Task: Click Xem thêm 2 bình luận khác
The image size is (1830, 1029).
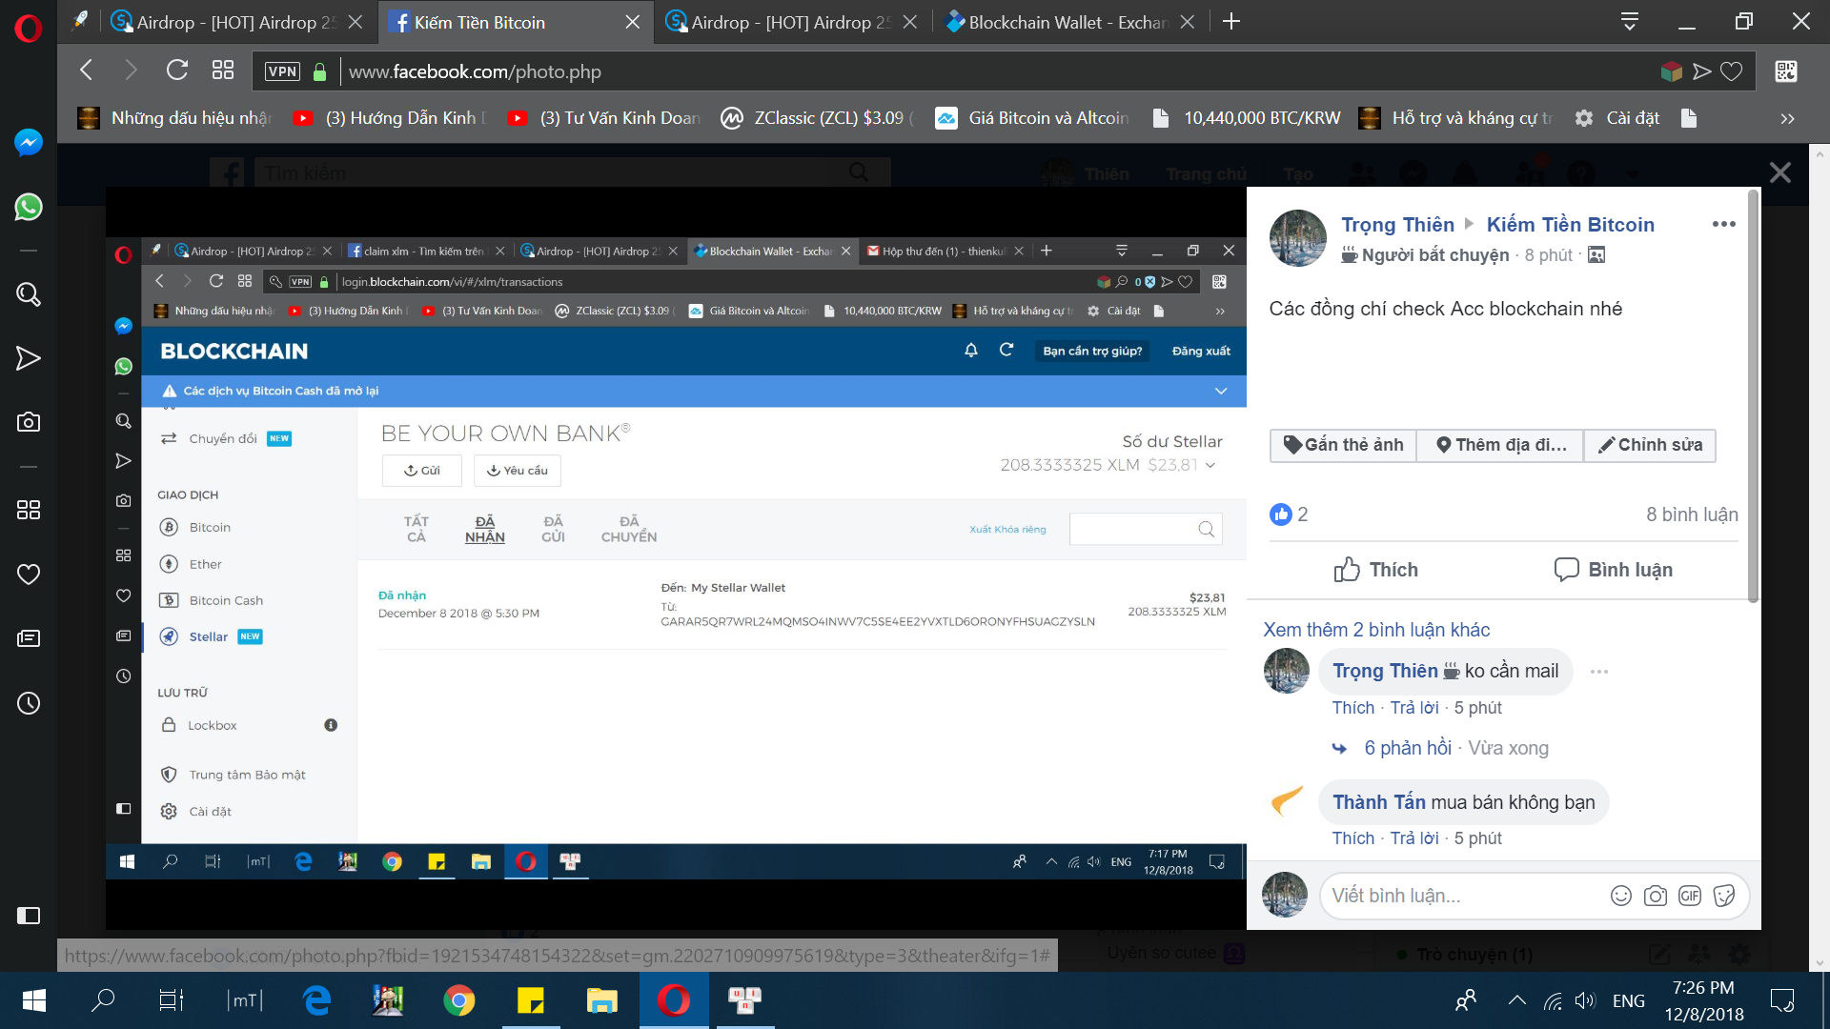Action: (x=1375, y=630)
